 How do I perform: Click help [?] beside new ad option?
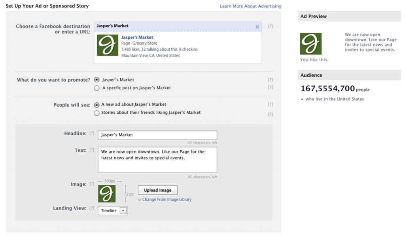point(270,104)
